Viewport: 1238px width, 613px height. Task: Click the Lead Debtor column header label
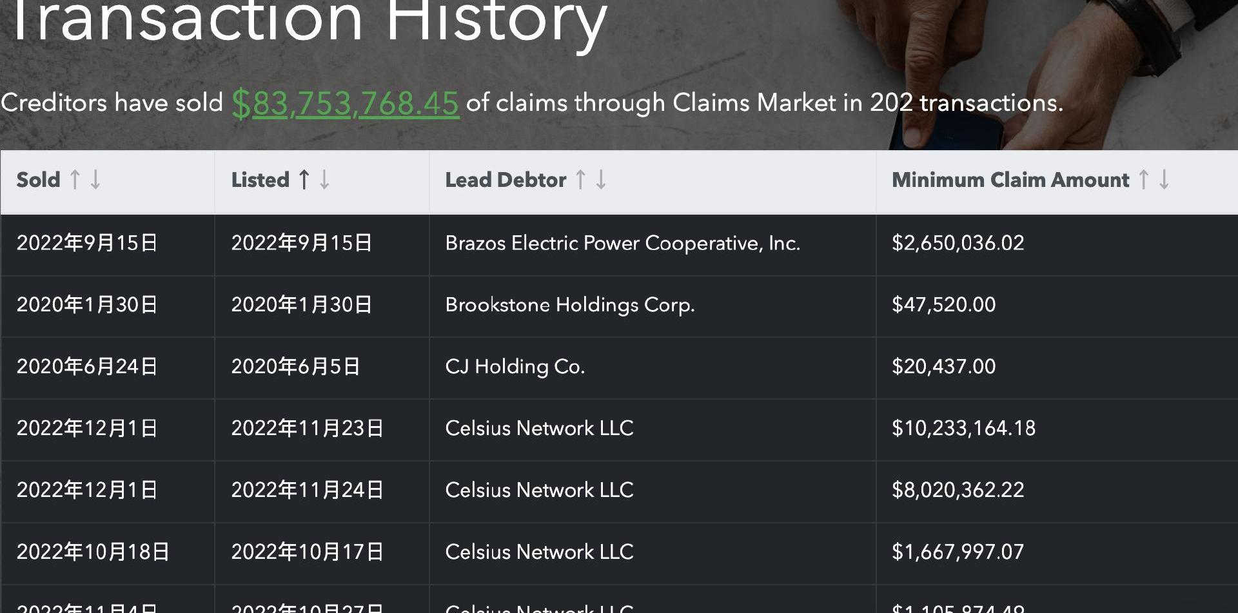click(506, 180)
